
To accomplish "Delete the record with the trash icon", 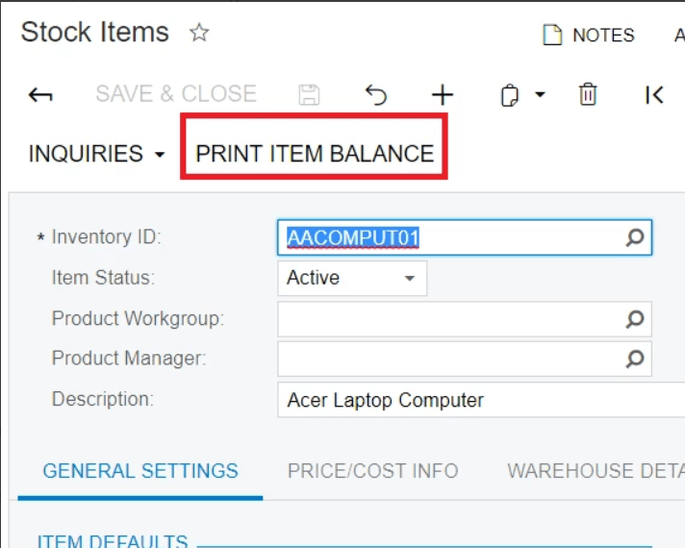I will [588, 94].
